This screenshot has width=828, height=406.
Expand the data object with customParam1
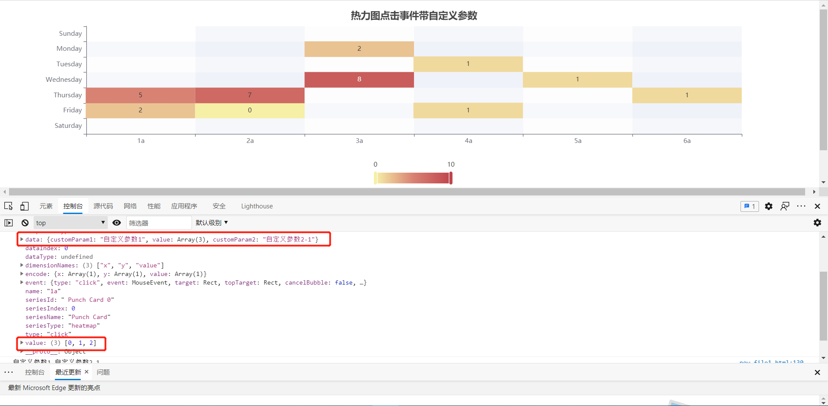pyautogui.click(x=22, y=239)
